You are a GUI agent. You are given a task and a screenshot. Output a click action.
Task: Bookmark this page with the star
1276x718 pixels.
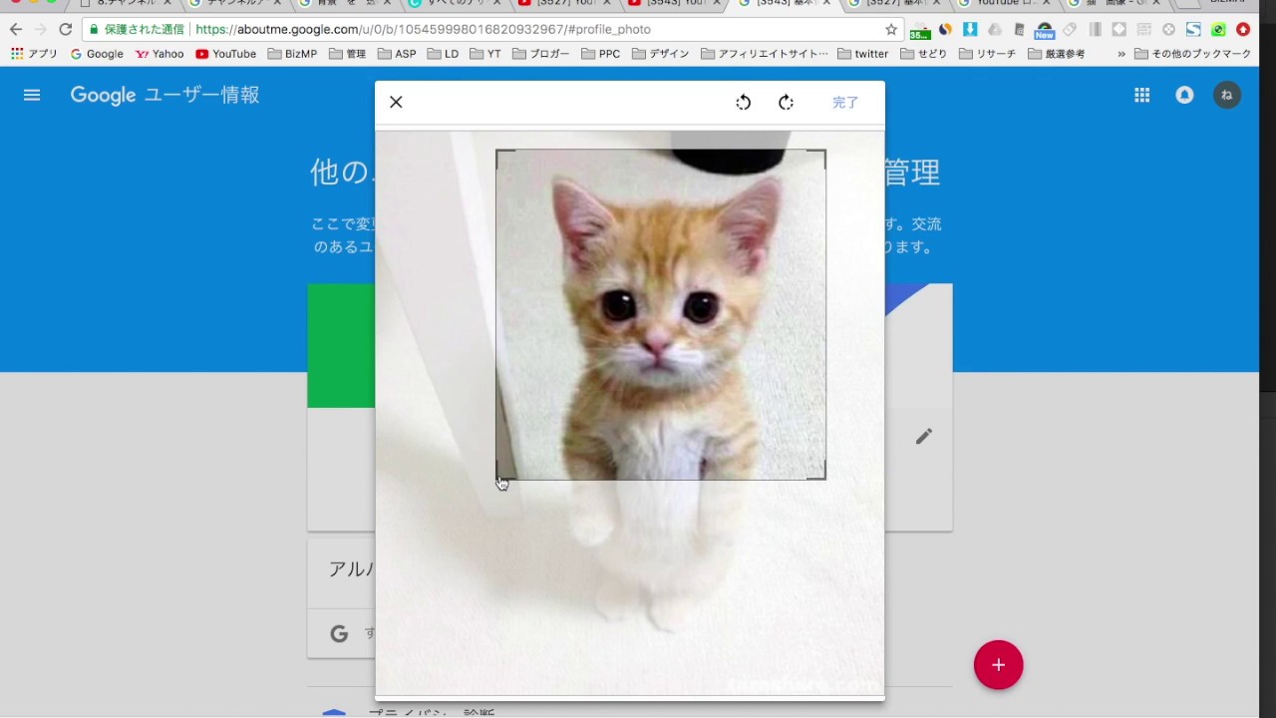tap(891, 30)
